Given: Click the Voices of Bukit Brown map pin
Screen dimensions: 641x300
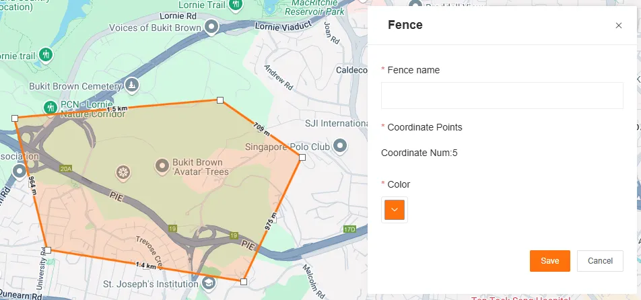Looking at the screenshot, I should pos(212,27).
